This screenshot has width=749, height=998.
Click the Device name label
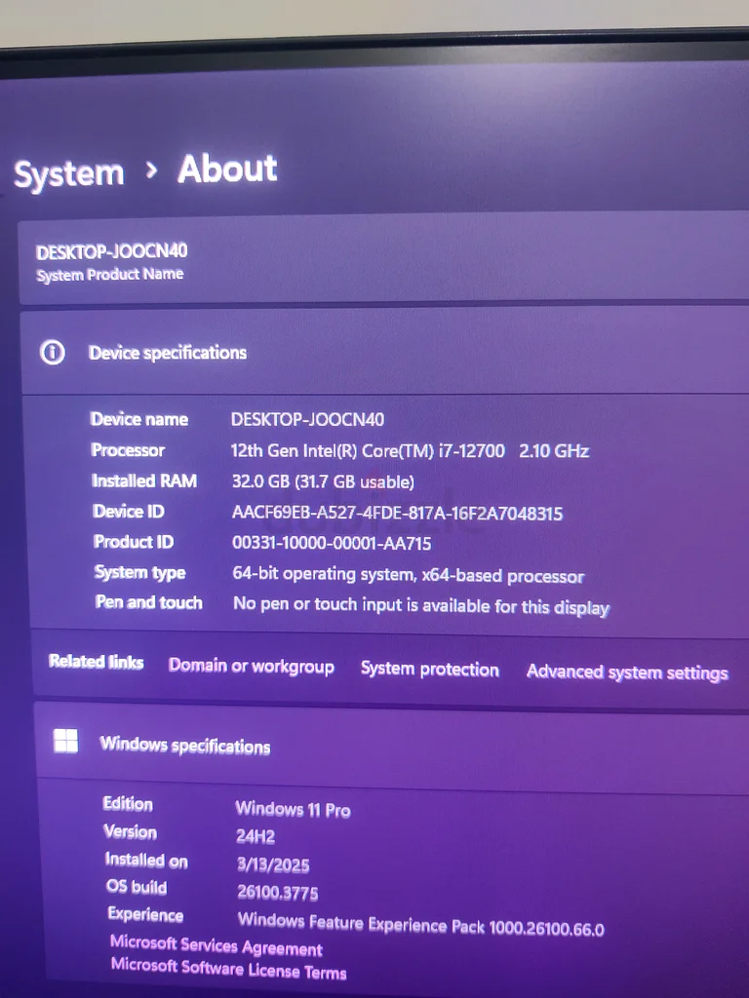pyautogui.click(x=139, y=419)
